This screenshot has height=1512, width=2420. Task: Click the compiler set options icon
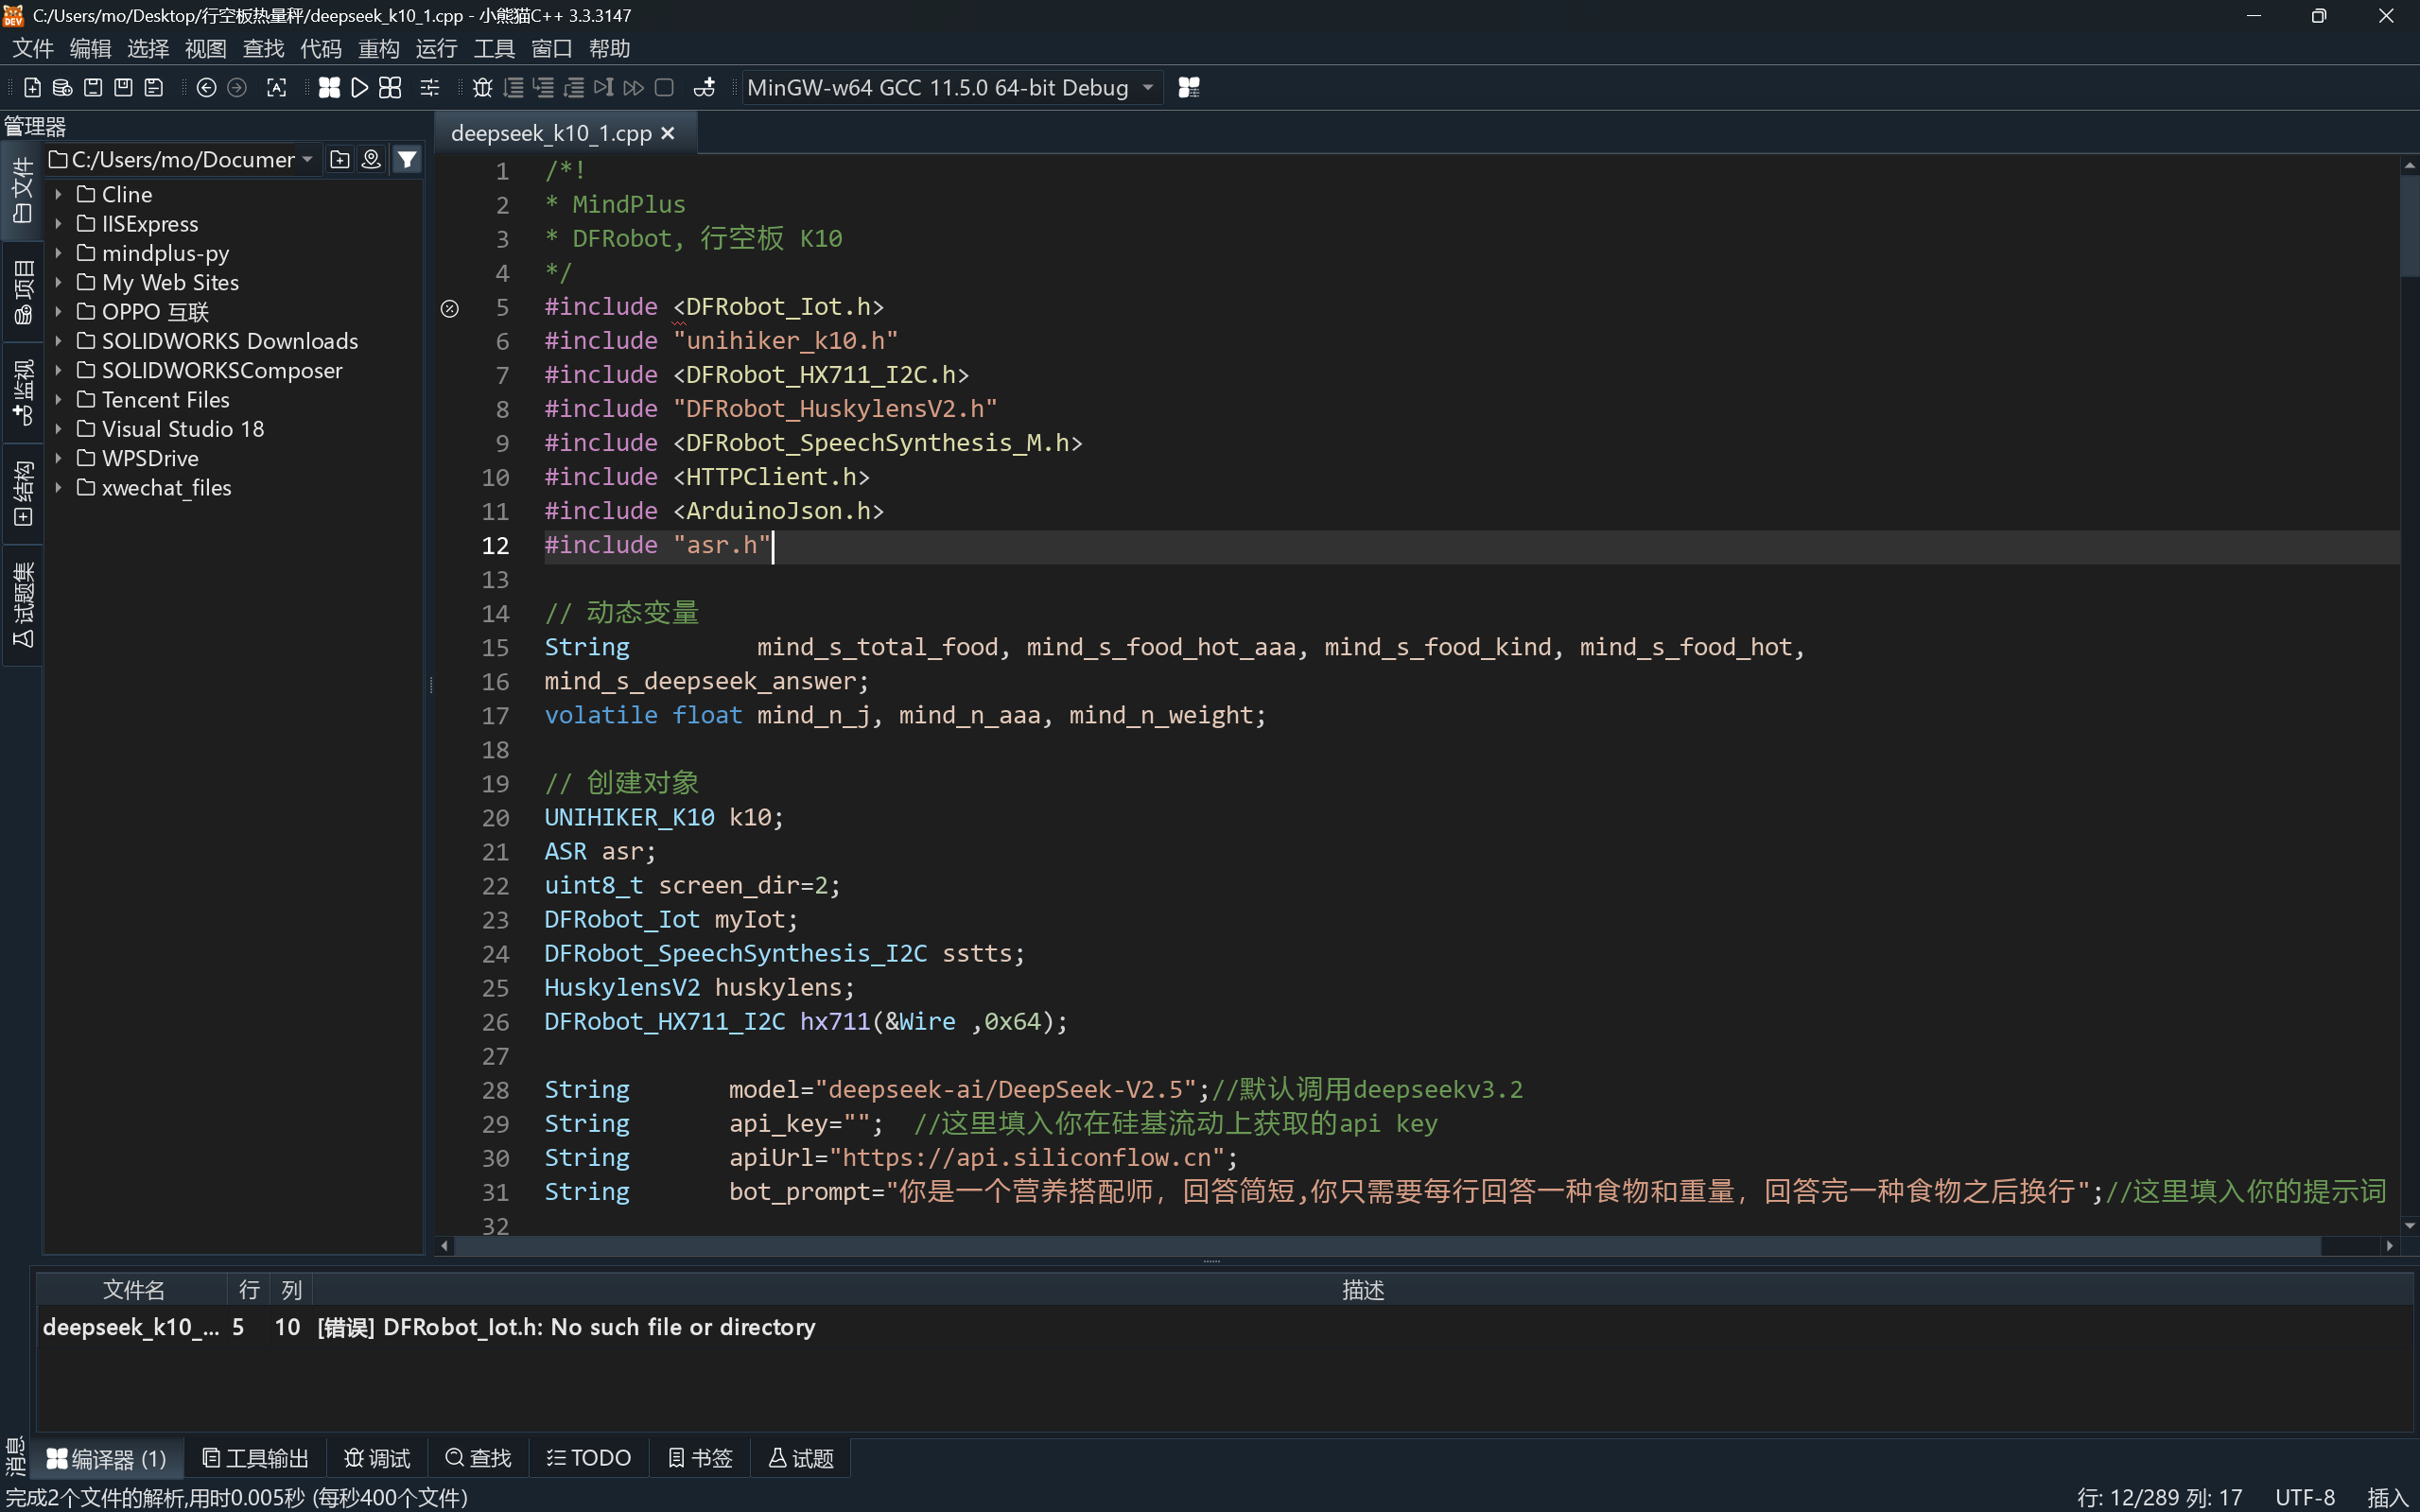pyautogui.click(x=1189, y=88)
